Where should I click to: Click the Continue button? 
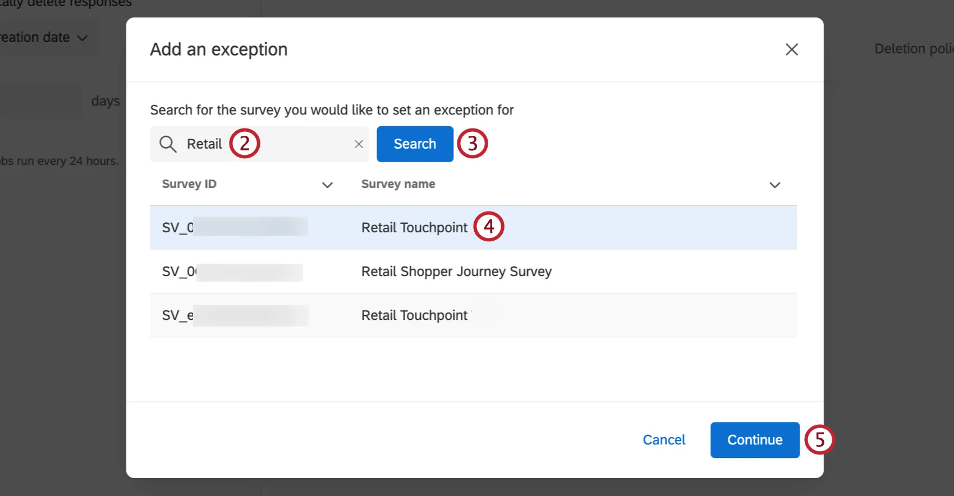coord(754,440)
